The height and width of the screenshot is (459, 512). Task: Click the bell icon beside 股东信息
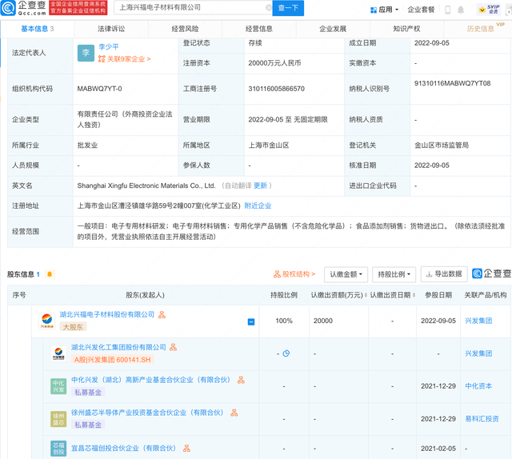(x=50, y=274)
